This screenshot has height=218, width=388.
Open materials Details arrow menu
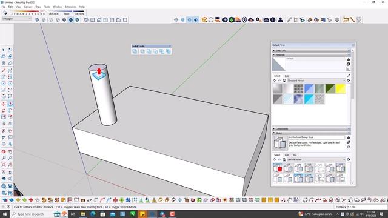(x=349, y=81)
